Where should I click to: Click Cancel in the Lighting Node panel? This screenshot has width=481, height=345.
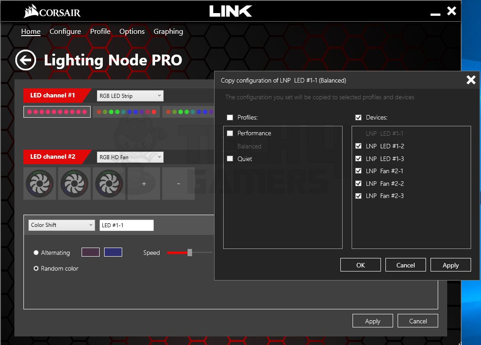click(418, 321)
